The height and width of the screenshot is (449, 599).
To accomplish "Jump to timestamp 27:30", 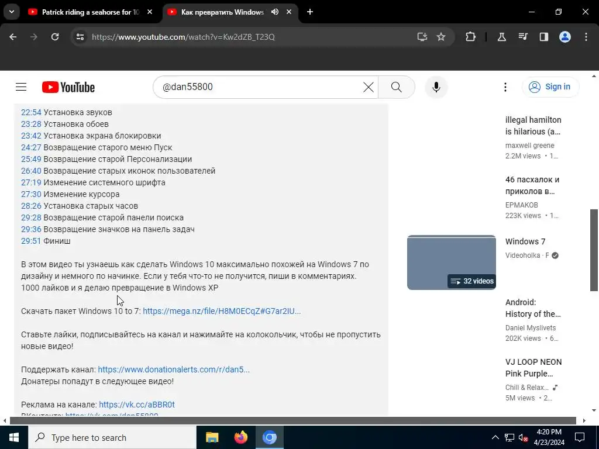I will click(x=31, y=194).
